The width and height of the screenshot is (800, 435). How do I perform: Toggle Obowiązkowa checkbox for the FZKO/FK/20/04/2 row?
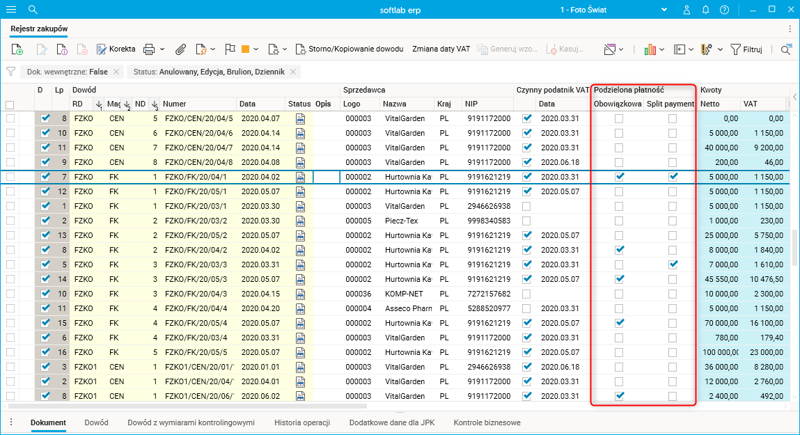(x=619, y=250)
